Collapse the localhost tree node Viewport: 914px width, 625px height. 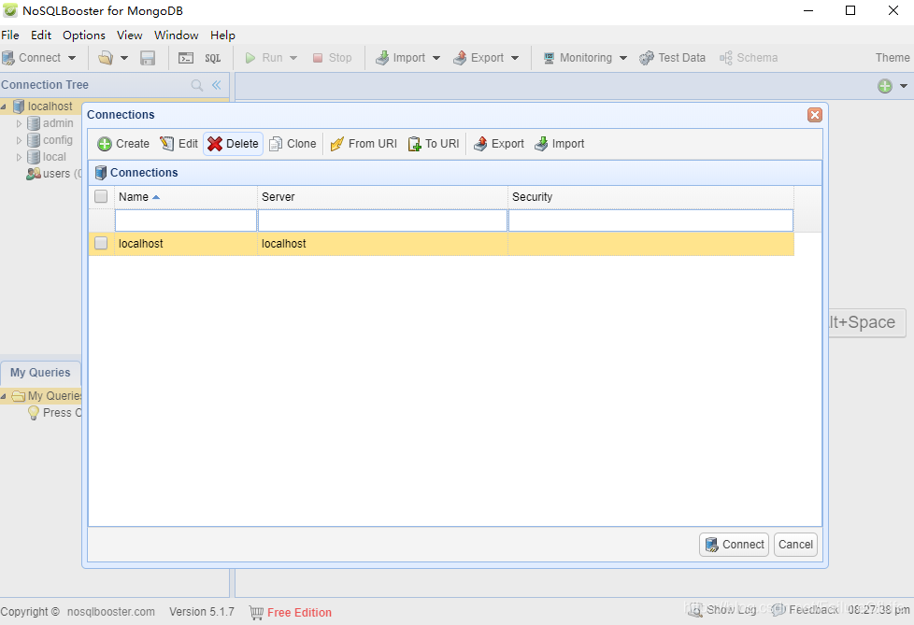pyautogui.click(x=4, y=107)
